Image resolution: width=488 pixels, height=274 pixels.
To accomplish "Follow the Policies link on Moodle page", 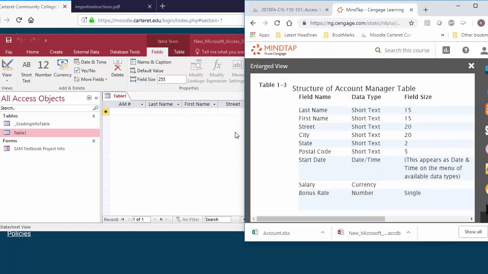I will (19, 234).
